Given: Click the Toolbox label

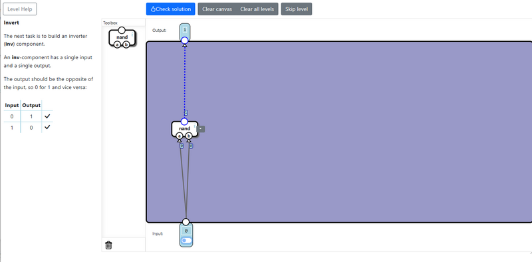Looking at the screenshot, I should [x=110, y=23].
